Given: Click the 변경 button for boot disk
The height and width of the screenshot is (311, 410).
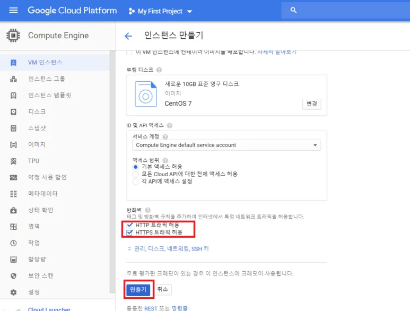Looking at the screenshot, I should pos(312,104).
